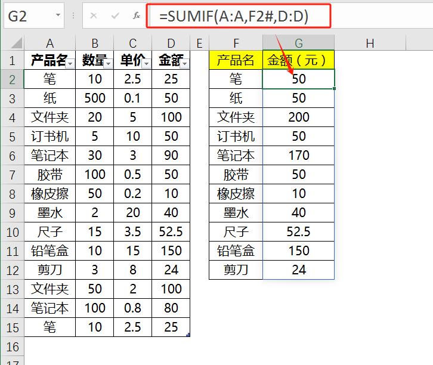Select cell G12 with value 24

[299, 270]
